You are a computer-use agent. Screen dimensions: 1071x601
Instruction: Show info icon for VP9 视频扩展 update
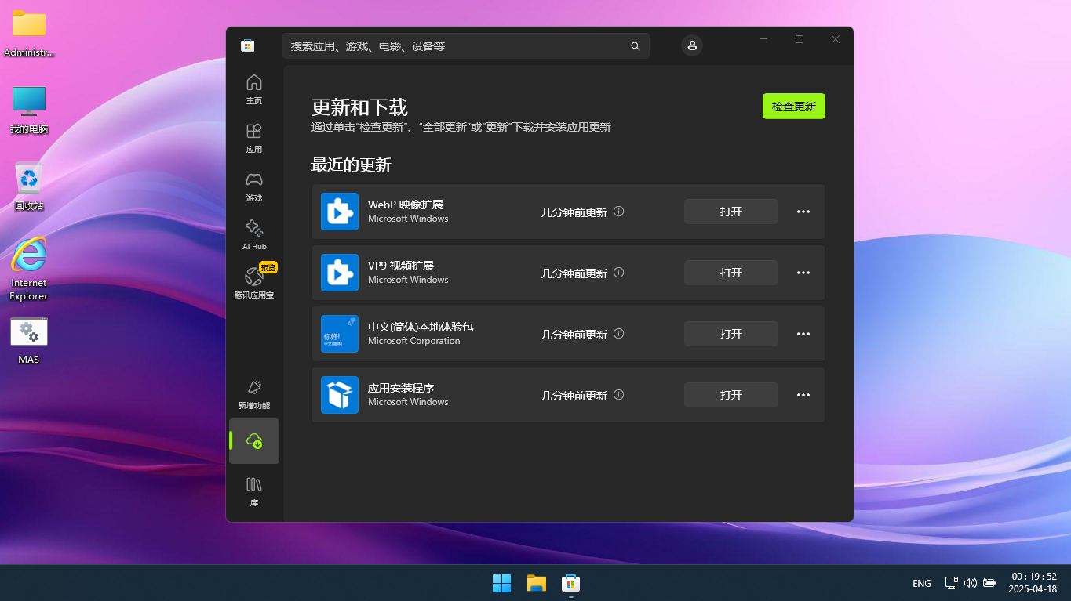pos(618,273)
